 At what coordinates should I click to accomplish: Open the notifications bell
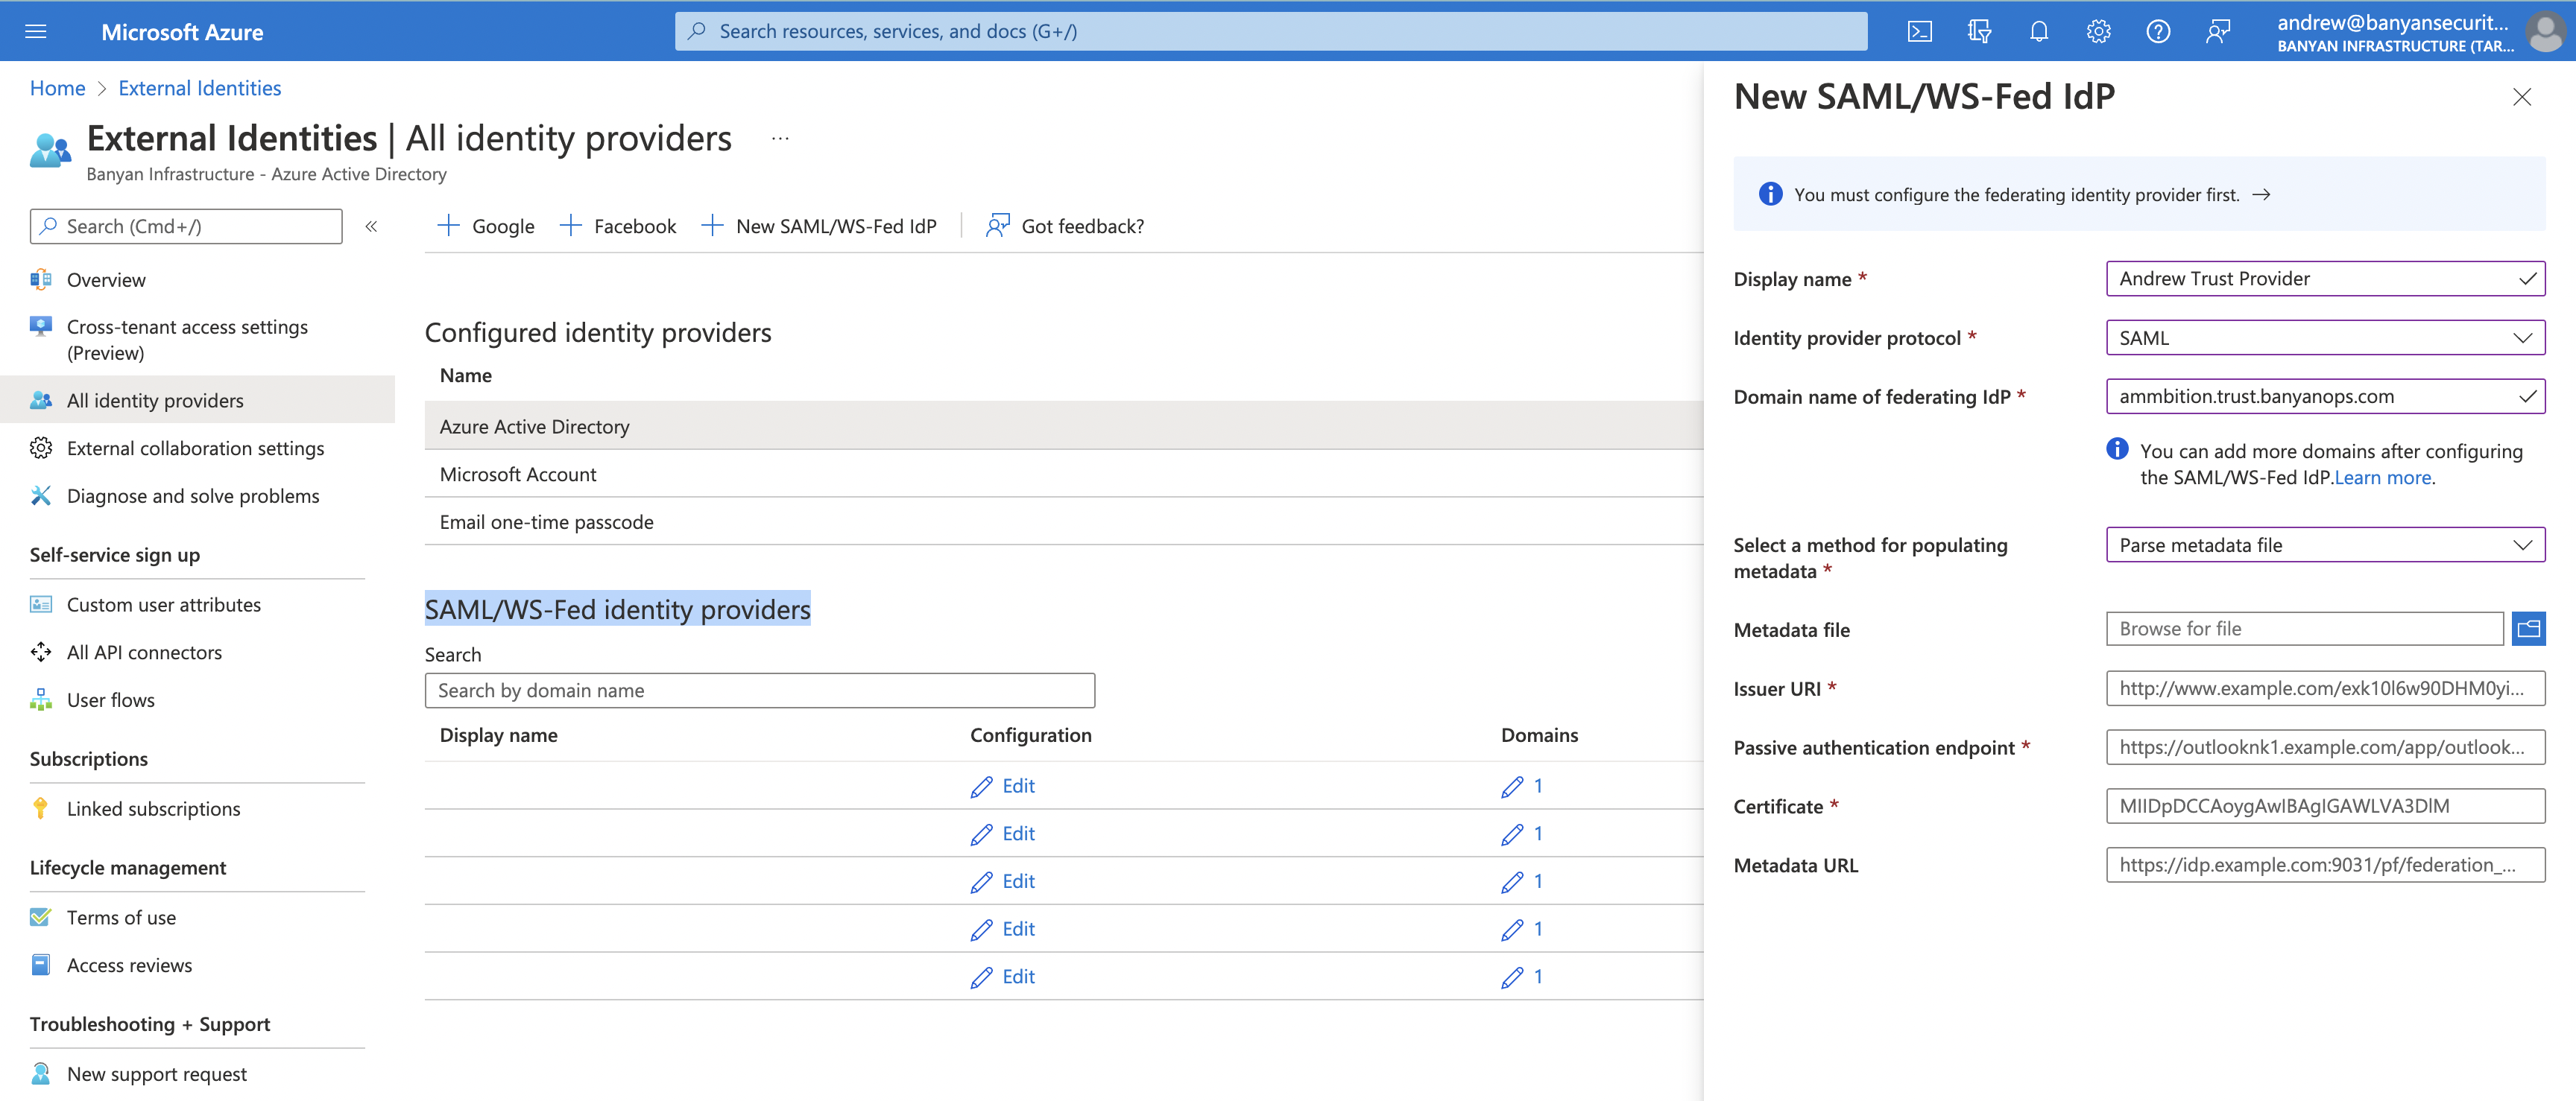point(2038,32)
